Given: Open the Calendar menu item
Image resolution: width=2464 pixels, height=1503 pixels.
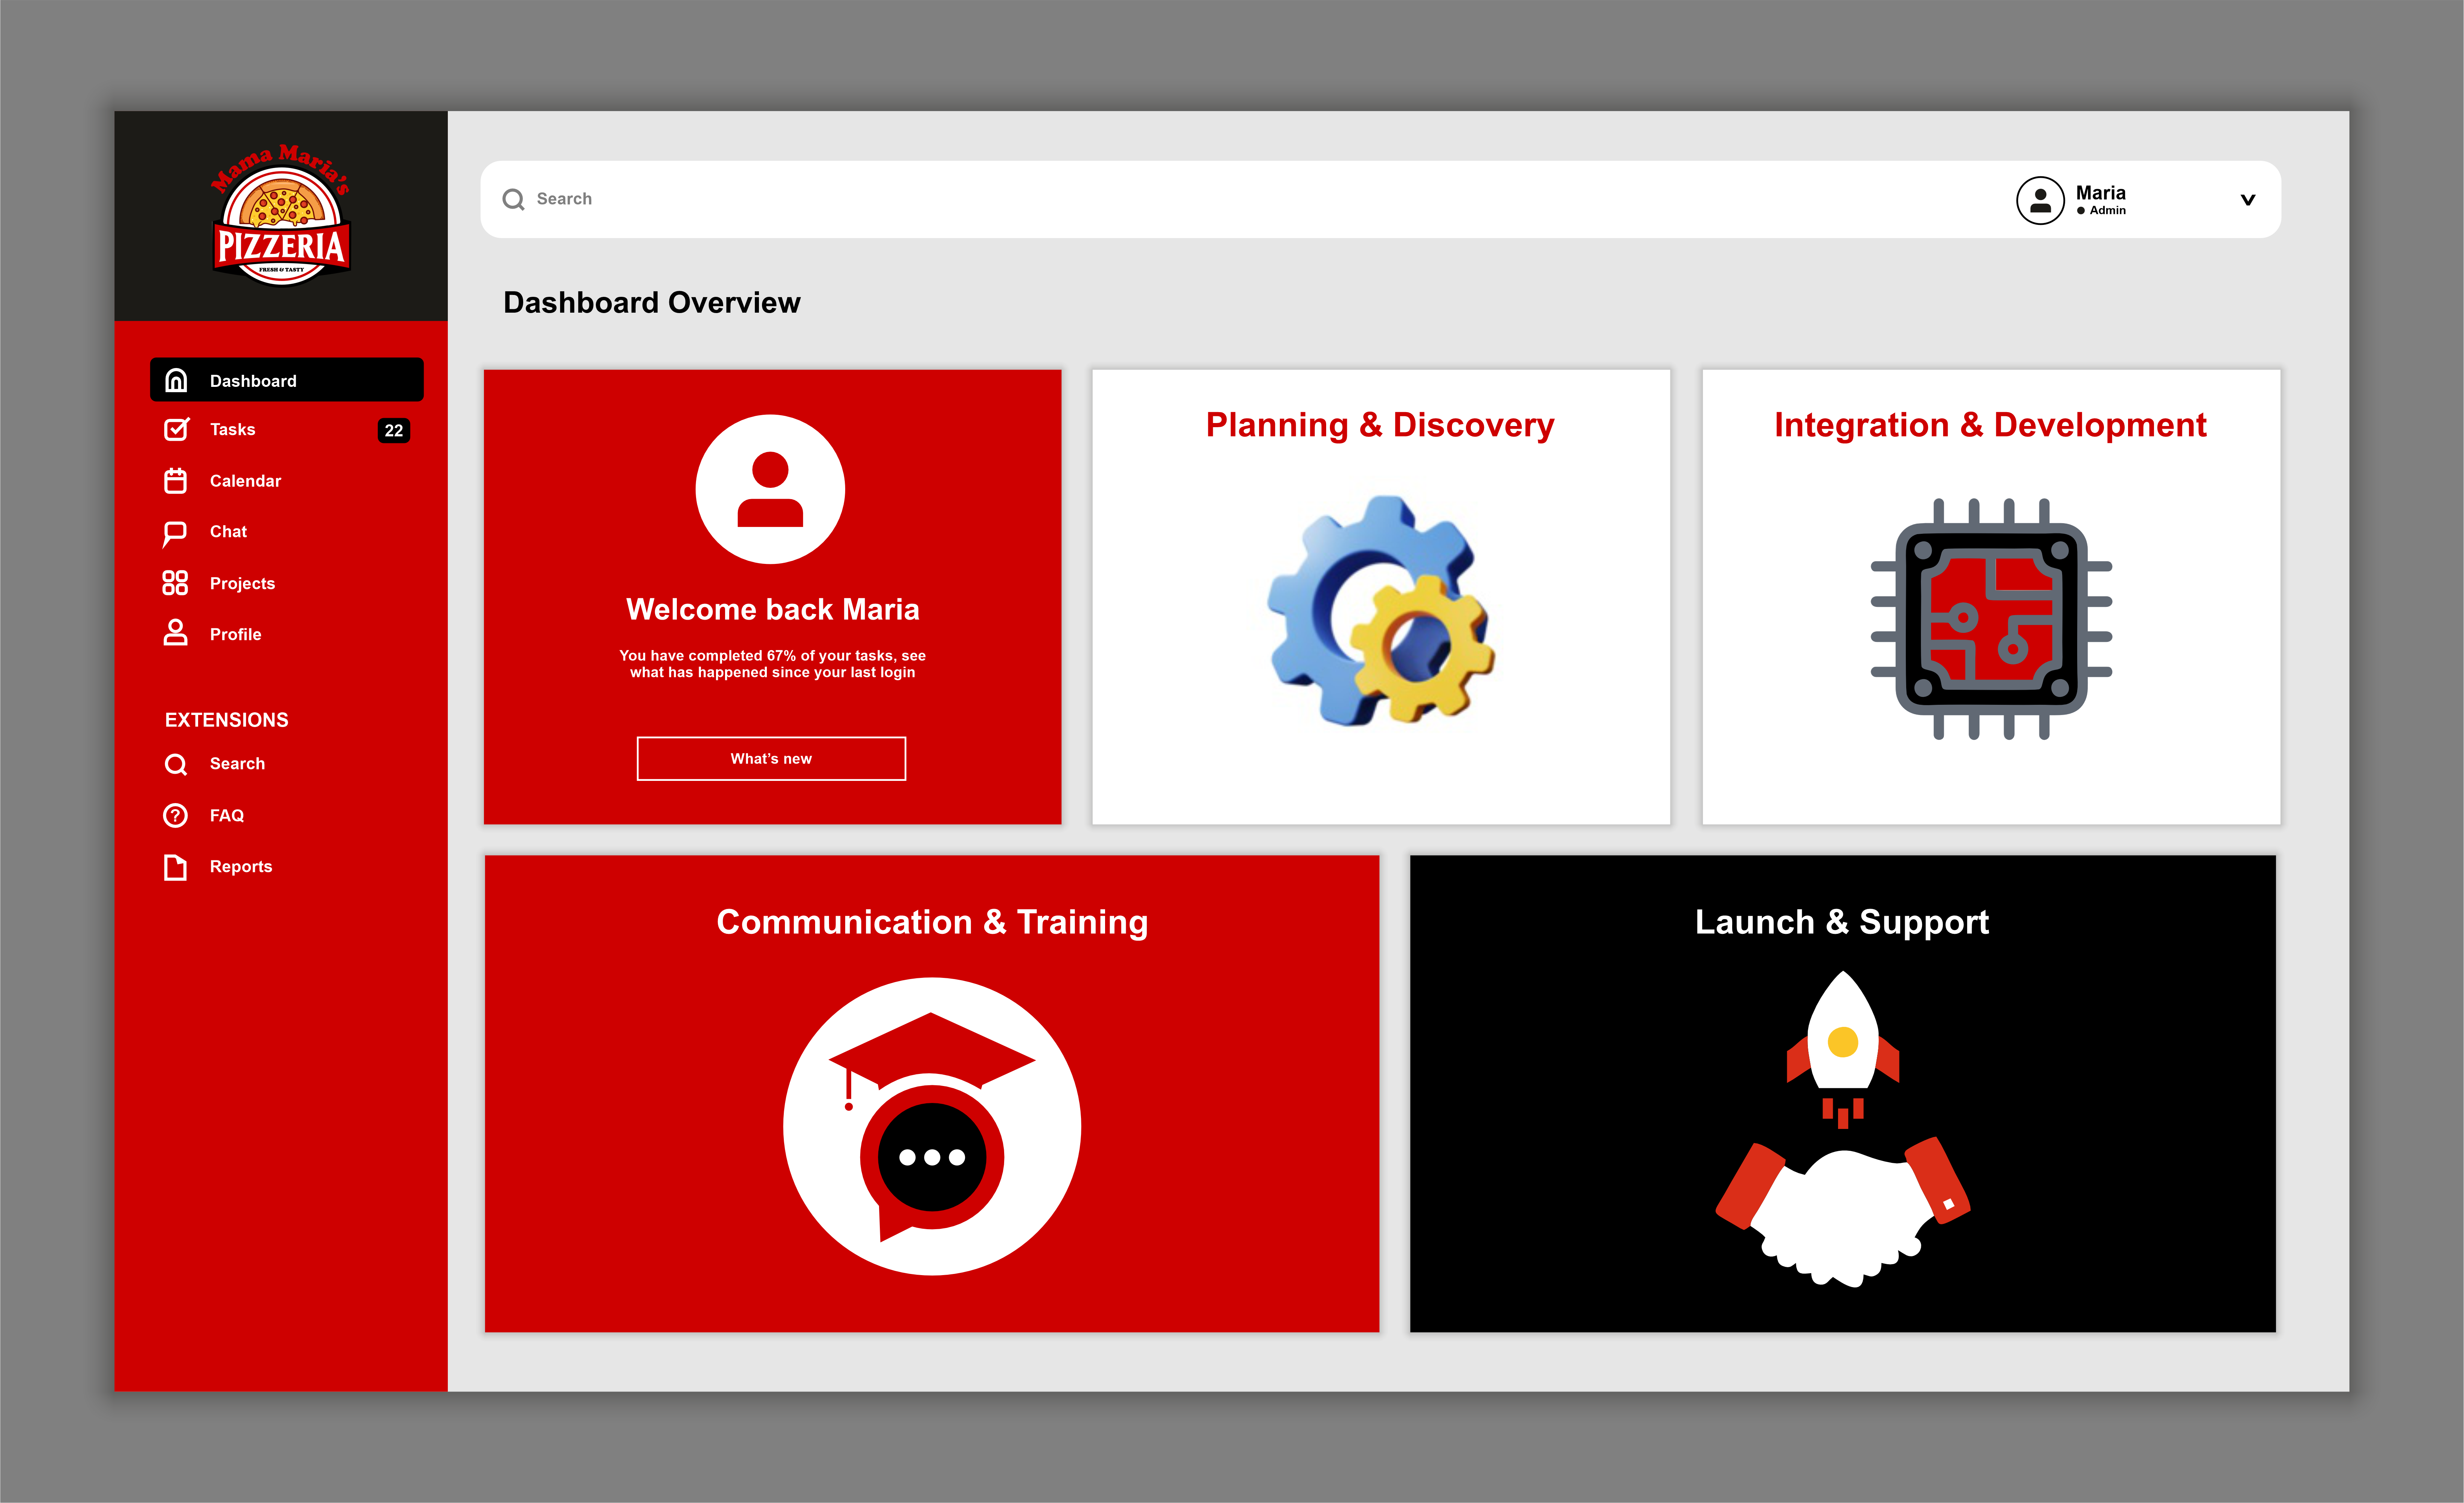Looking at the screenshot, I should tap(287, 481).
